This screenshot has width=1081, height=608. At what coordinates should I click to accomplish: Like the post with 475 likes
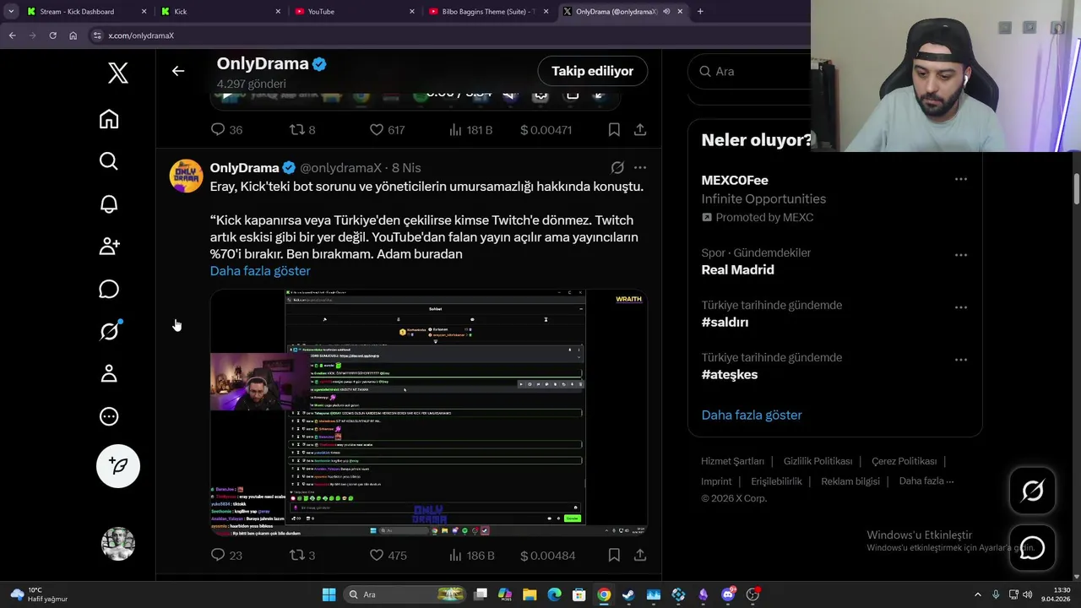coord(388,556)
